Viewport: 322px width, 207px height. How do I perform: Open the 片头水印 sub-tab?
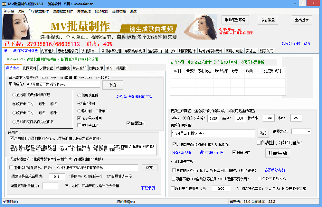point(80,68)
